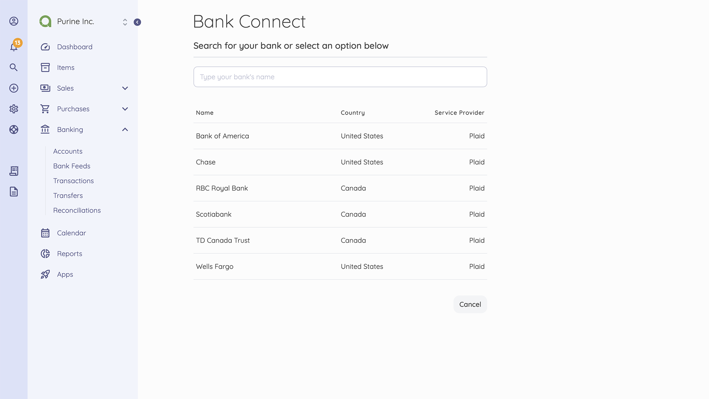Click the help and support icon
709x399 pixels.
click(14, 129)
